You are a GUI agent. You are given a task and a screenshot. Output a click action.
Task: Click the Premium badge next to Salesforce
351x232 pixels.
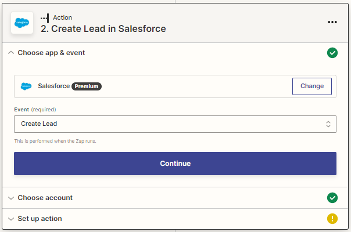[87, 86]
